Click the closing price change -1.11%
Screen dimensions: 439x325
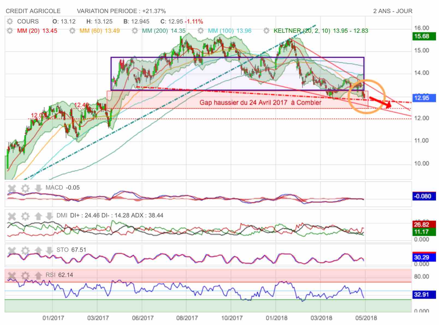click(x=194, y=21)
